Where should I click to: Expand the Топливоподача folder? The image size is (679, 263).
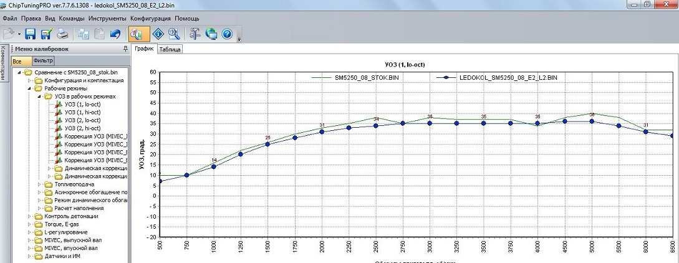[41, 184]
